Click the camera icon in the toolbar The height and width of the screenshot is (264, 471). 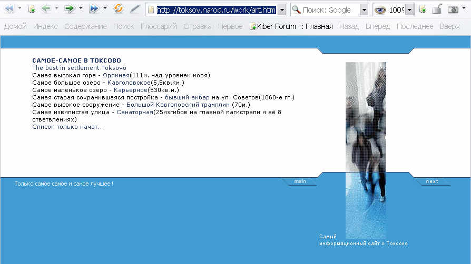pyautogui.click(x=453, y=9)
